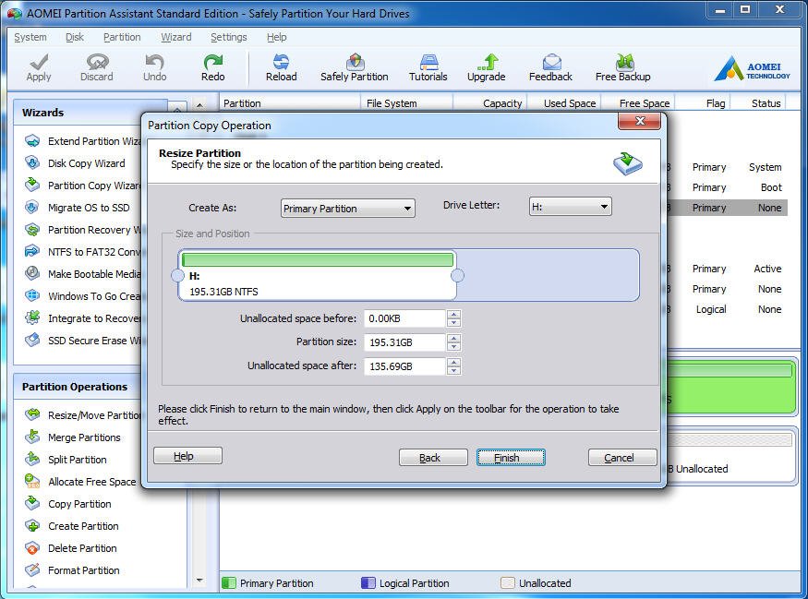Open the Create As dropdown

[x=348, y=209]
